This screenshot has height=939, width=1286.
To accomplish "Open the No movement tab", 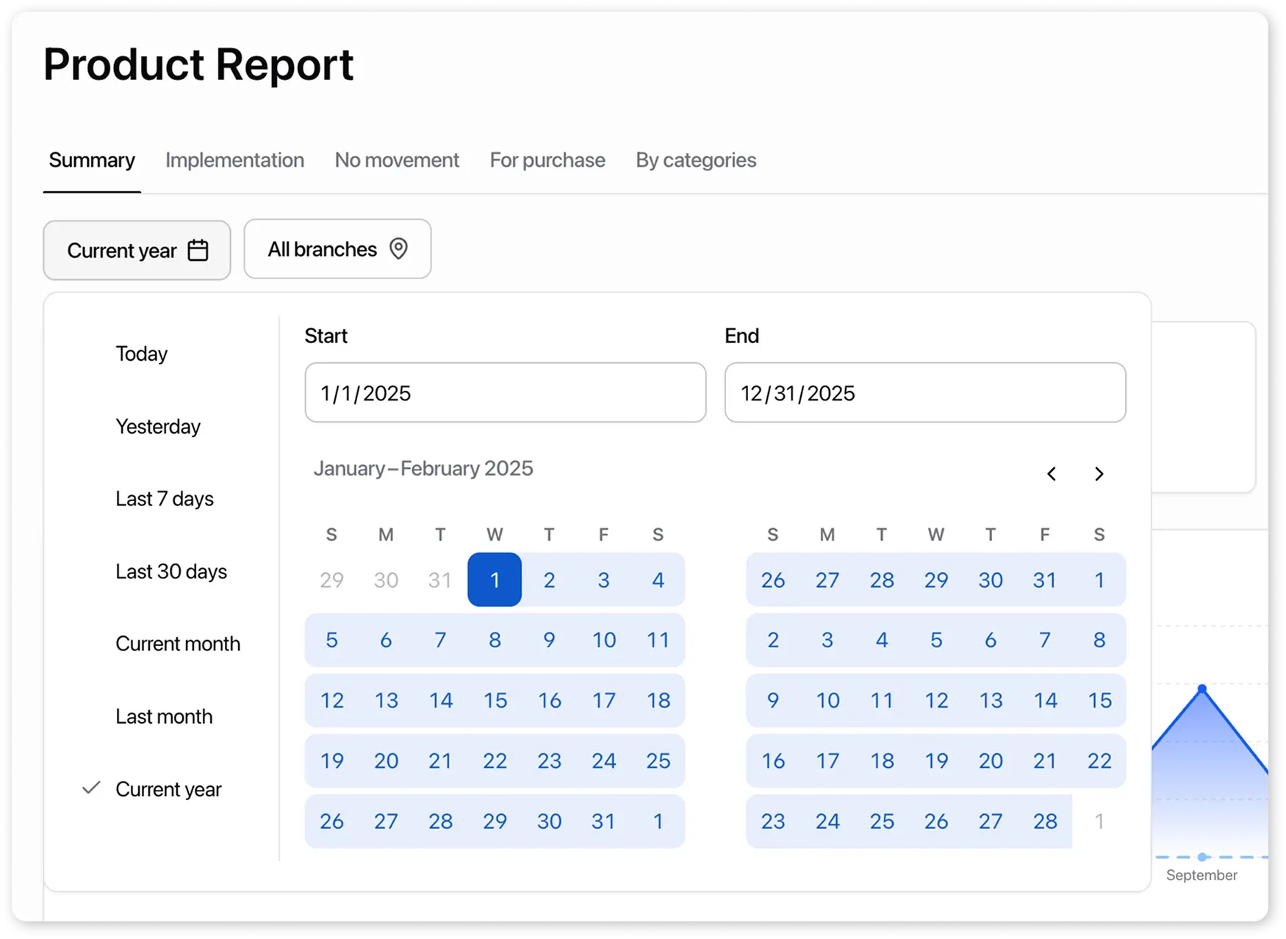I will 397,160.
